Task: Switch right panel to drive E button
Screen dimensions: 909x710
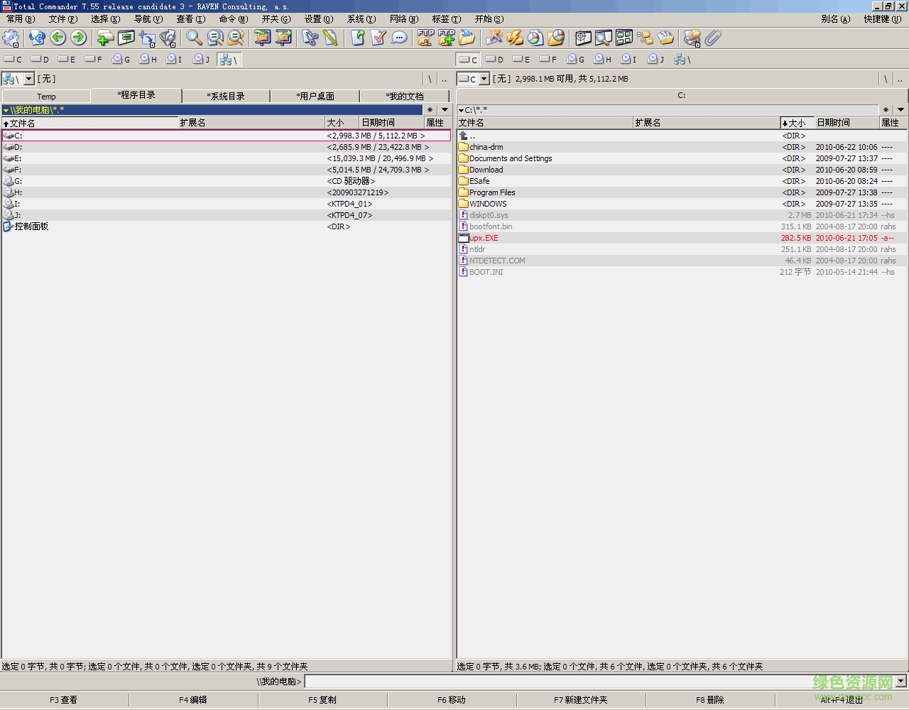Action: (522, 60)
